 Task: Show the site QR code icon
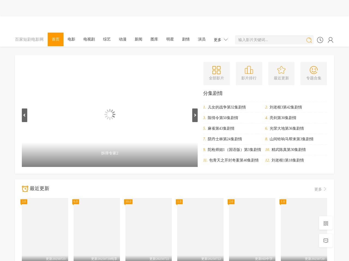point(326,223)
